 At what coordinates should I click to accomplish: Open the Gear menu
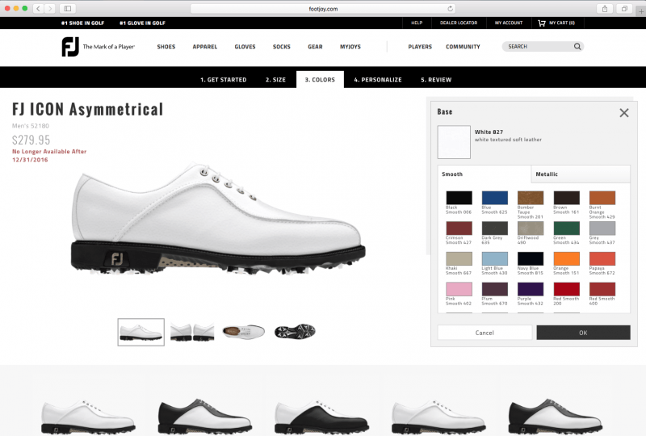(x=315, y=47)
